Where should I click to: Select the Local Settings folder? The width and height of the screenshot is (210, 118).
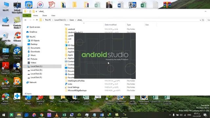[73, 87]
